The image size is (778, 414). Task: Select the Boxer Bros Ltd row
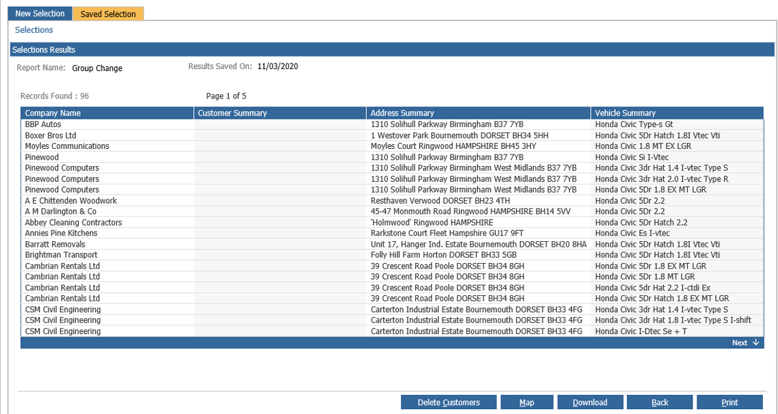click(392, 135)
